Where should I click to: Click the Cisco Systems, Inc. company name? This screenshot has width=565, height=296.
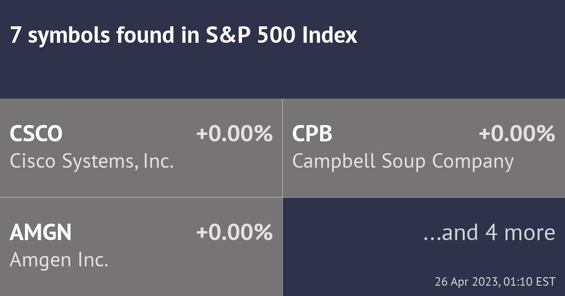pyautogui.click(x=92, y=162)
